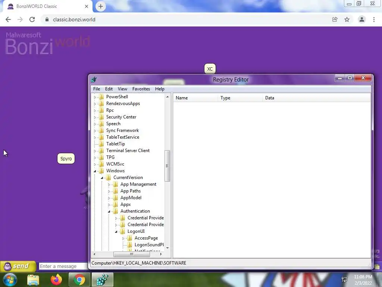
Task: Close the BonziWORLD Classic tab
Action: point(87,6)
